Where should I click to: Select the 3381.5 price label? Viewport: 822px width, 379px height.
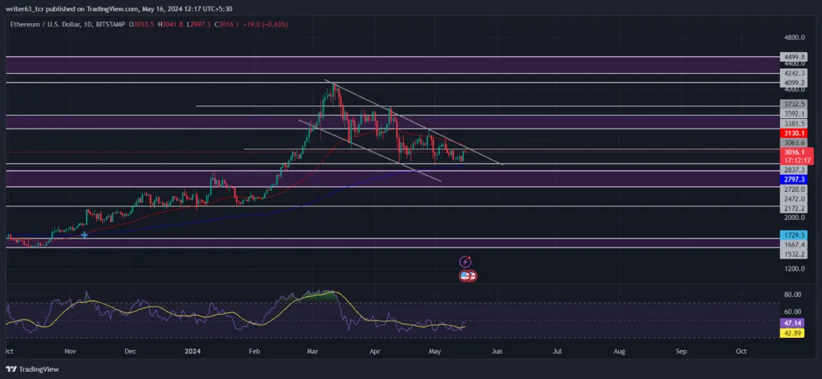click(x=792, y=123)
